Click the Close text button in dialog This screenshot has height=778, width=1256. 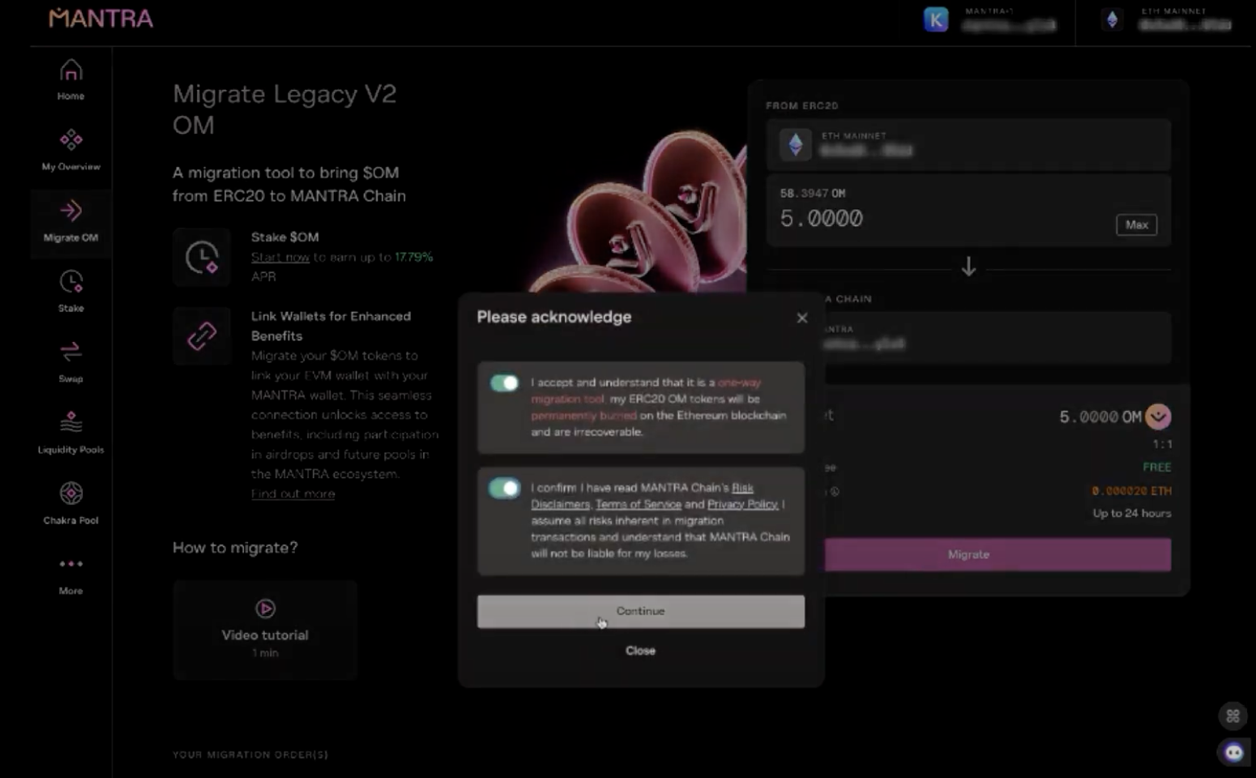[x=640, y=651]
